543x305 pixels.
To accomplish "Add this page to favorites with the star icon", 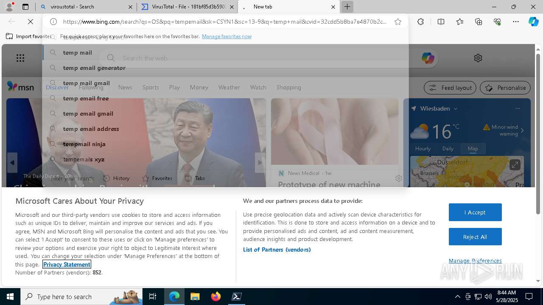I will coord(398,22).
